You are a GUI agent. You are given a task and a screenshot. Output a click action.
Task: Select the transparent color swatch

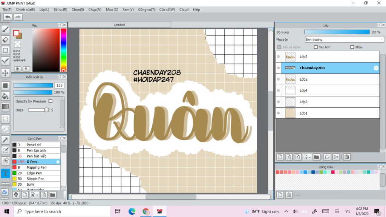click(17, 44)
